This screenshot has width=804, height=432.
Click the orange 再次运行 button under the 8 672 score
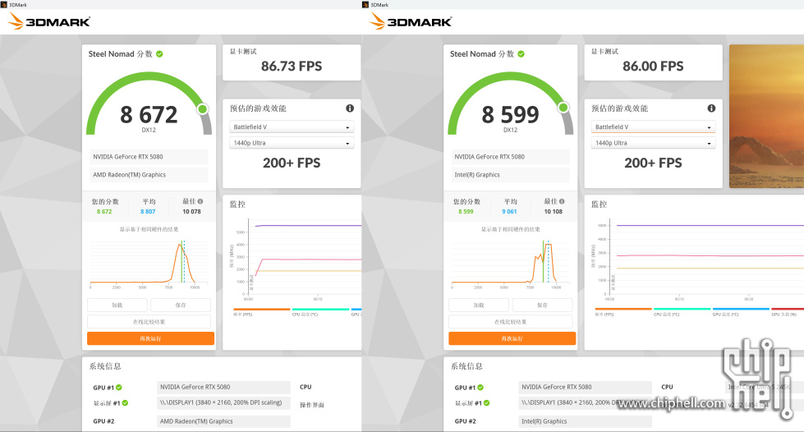(x=150, y=338)
